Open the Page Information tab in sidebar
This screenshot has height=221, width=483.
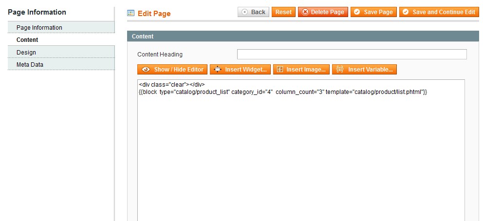tap(61, 27)
